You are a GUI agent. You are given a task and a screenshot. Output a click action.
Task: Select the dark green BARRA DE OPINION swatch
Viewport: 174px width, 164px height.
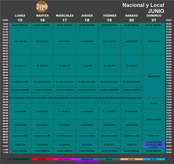tap(20, 159)
